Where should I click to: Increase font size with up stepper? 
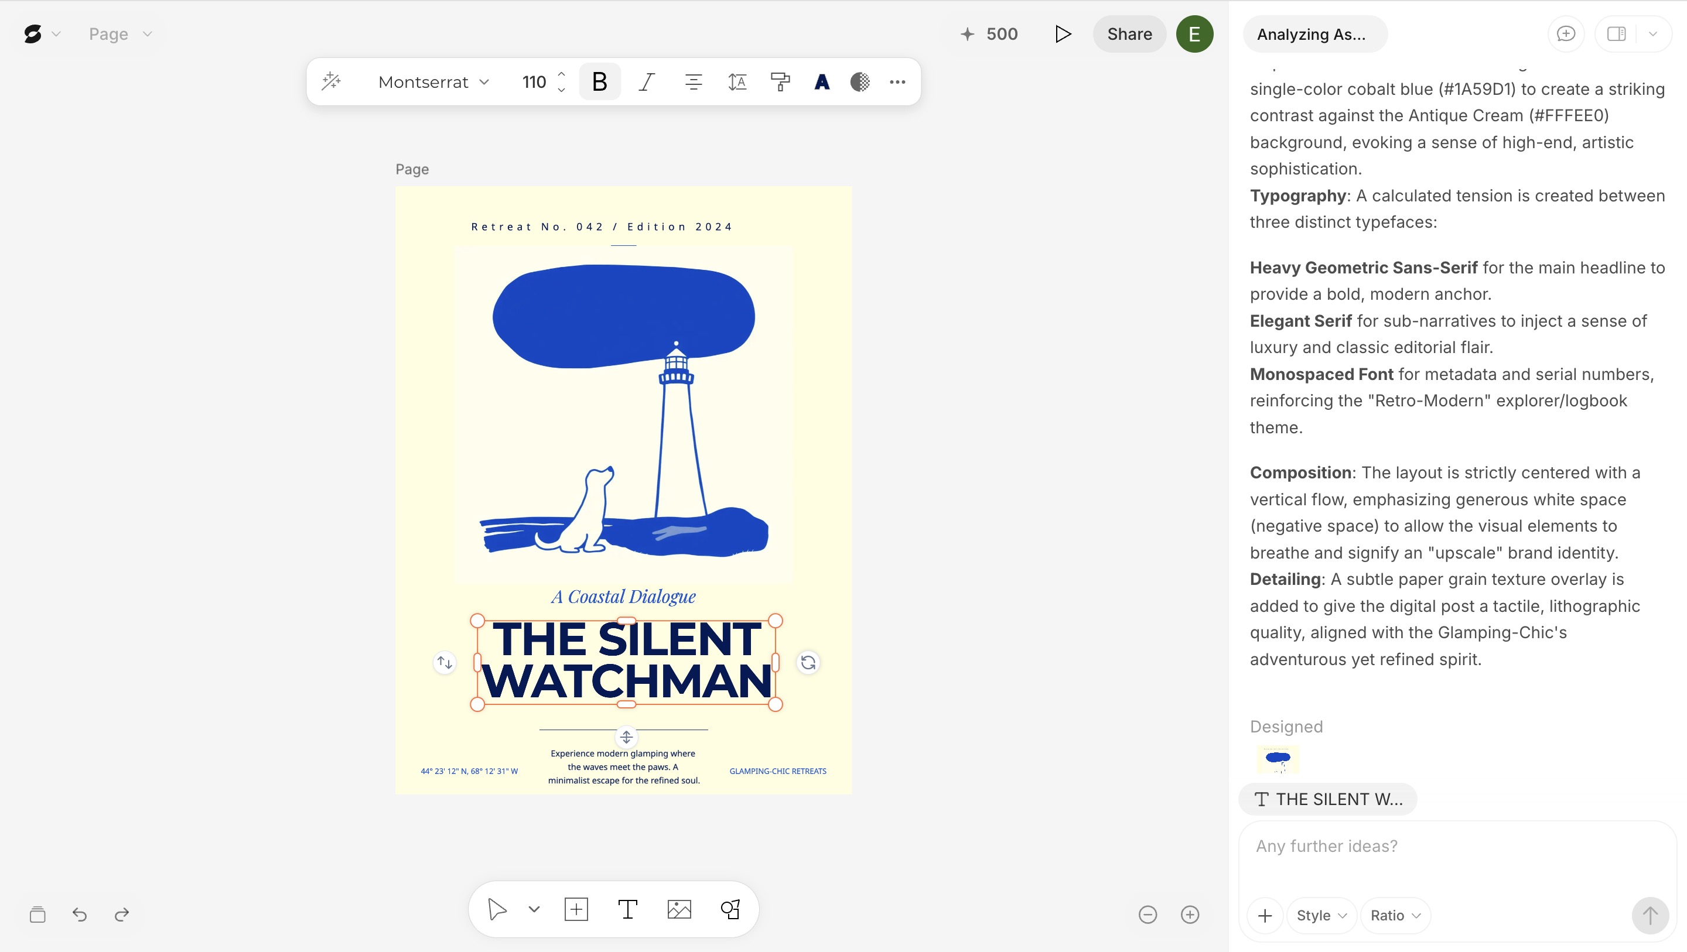click(561, 74)
